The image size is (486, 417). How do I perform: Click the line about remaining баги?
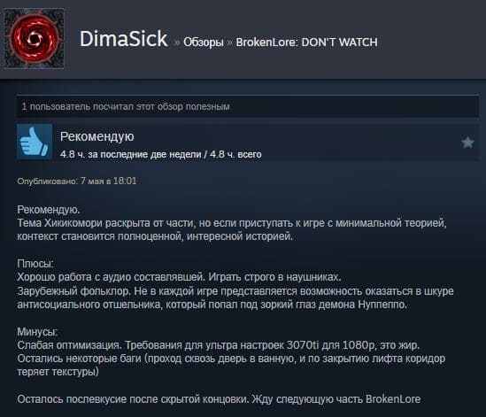point(231,365)
